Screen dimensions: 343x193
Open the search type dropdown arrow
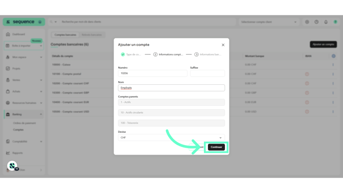pos(55,22)
